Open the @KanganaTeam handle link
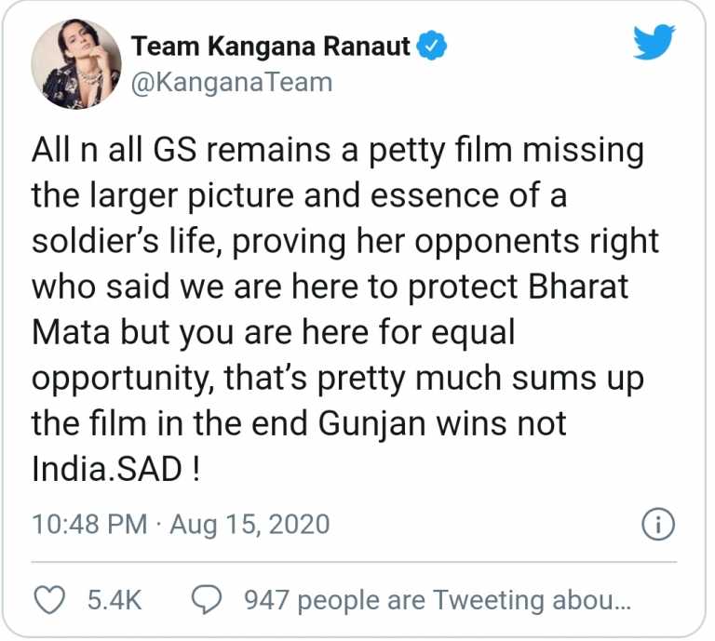The width and height of the screenshot is (715, 641). [x=232, y=83]
